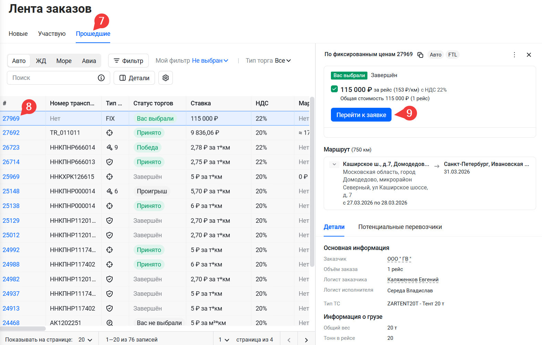This screenshot has width=542, height=345.
Task: Expand the route origin address chevron
Action: click(x=334, y=164)
